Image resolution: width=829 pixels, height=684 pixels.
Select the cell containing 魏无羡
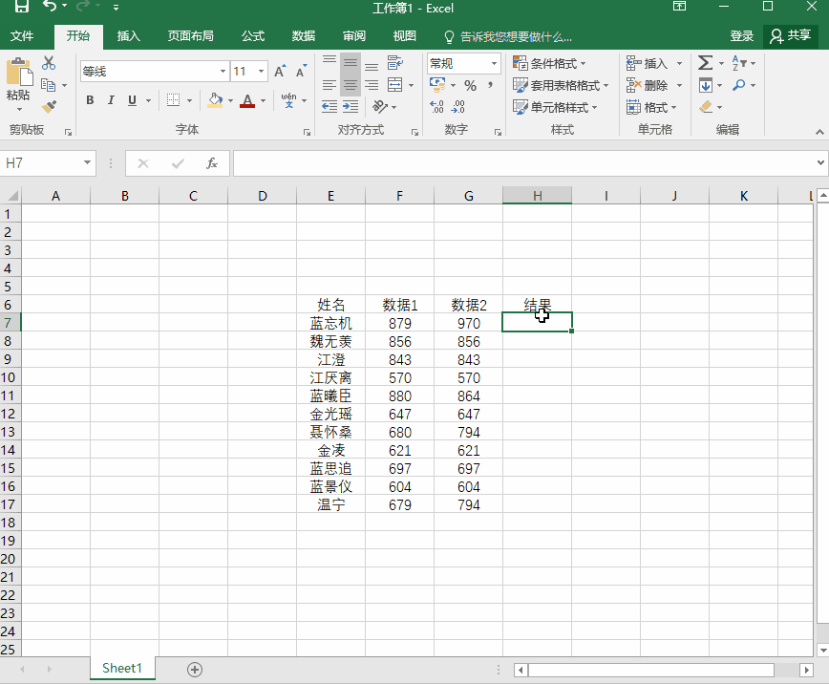coord(330,341)
